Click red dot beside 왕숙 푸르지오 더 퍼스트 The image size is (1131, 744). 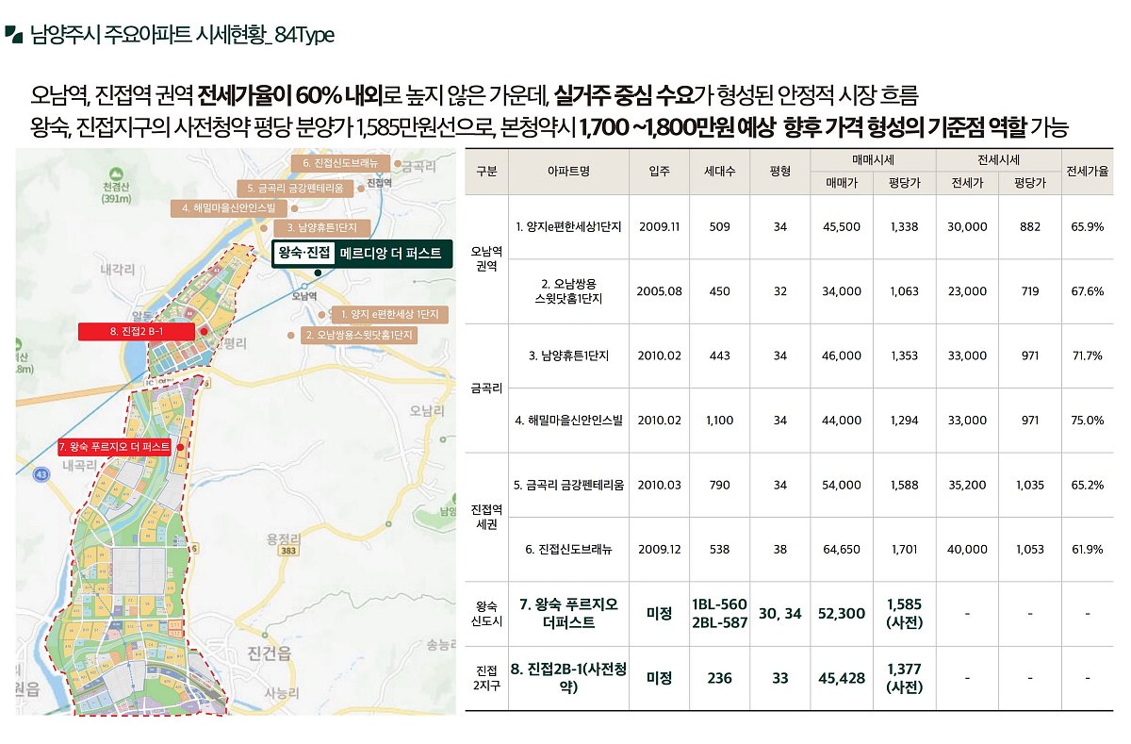179,446
